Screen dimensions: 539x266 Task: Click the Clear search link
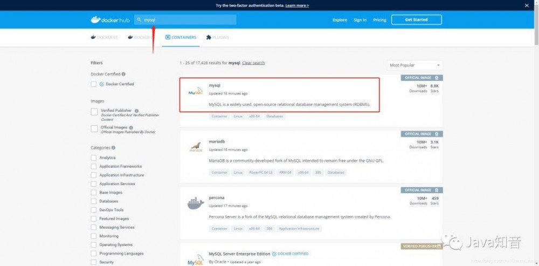pyautogui.click(x=253, y=63)
